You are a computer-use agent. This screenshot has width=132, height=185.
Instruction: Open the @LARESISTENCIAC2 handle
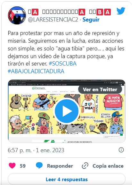pyautogui.click(x=53, y=20)
